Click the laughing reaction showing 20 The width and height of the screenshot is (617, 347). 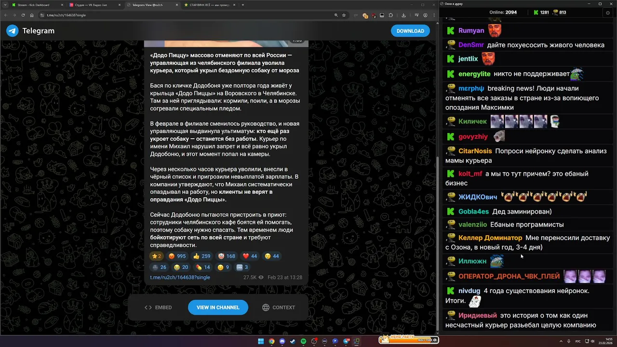click(x=181, y=267)
